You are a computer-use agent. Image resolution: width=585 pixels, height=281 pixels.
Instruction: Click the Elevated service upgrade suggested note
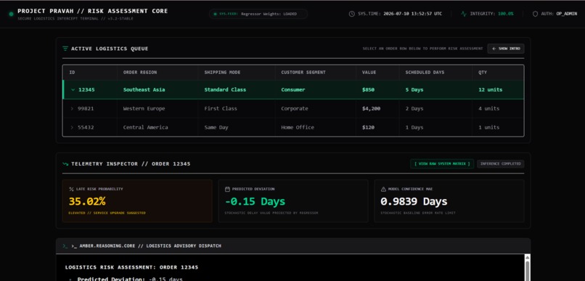pyautogui.click(x=107, y=213)
